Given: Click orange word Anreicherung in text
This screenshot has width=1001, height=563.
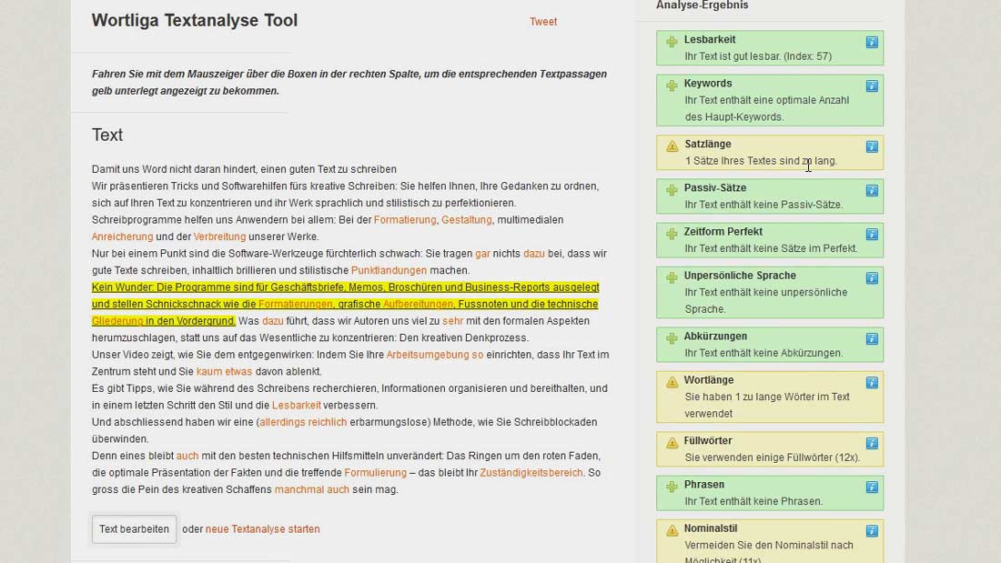Looking at the screenshot, I should point(123,236).
